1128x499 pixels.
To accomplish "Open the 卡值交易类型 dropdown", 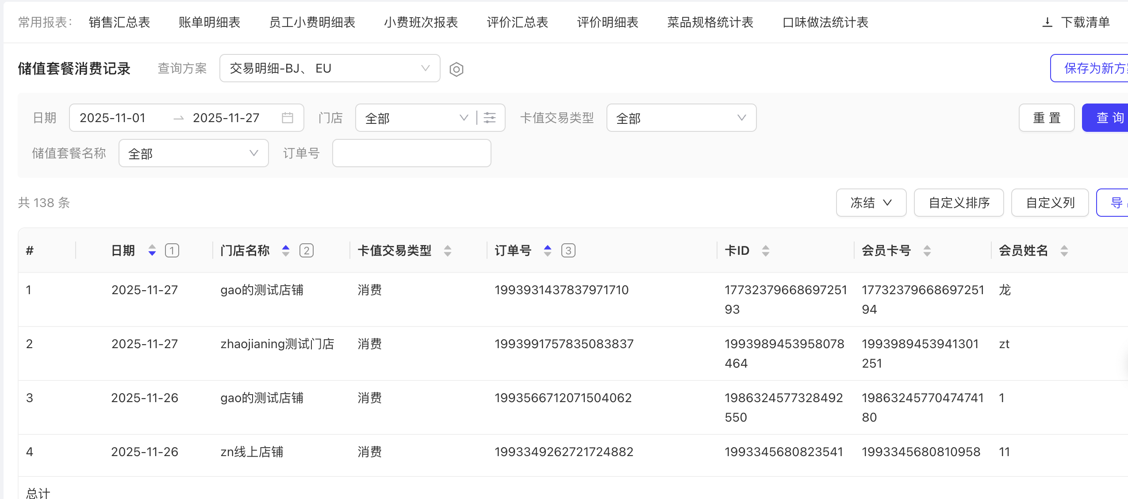I will pyautogui.click(x=681, y=118).
